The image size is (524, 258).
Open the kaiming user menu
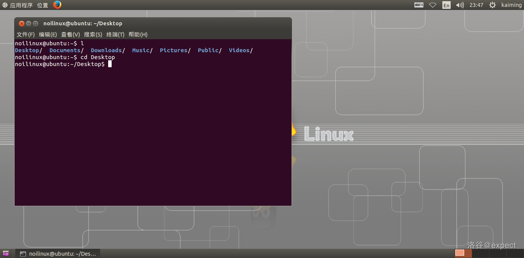[x=511, y=5]
